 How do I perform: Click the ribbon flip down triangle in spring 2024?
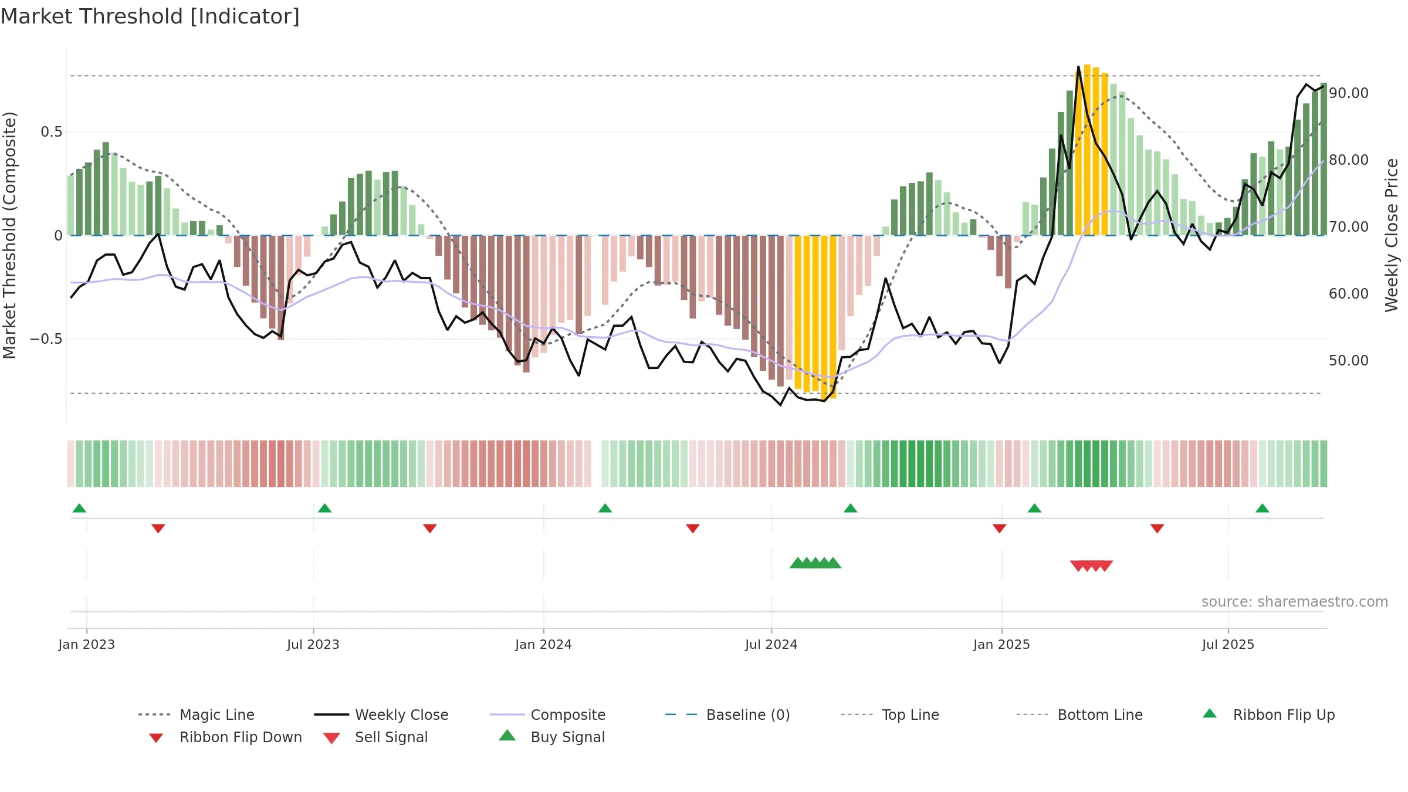(x=692, y=528)
